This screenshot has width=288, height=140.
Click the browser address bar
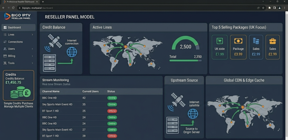click(x=141, y=8)
